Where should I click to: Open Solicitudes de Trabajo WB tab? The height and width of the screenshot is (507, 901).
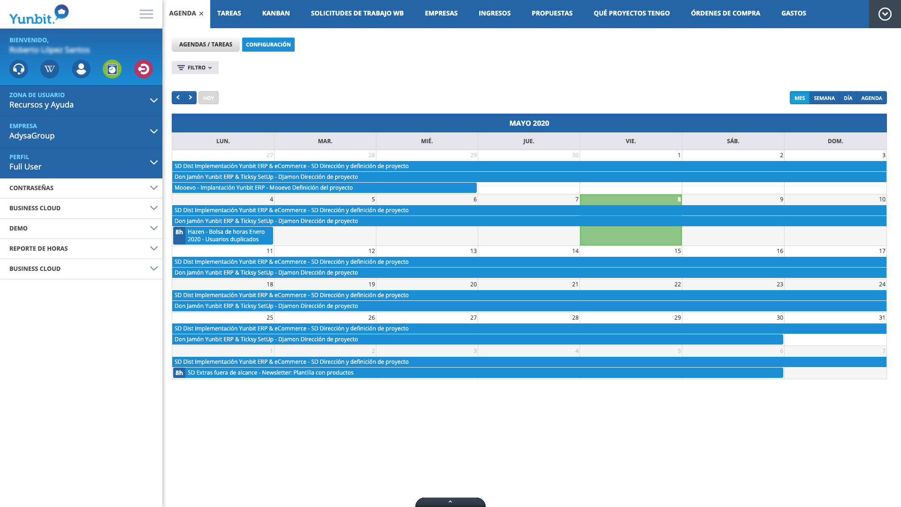[357, 14]
